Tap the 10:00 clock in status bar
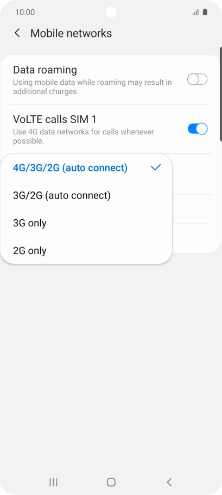This screenshot has height=495, width=222. [25, 13]
